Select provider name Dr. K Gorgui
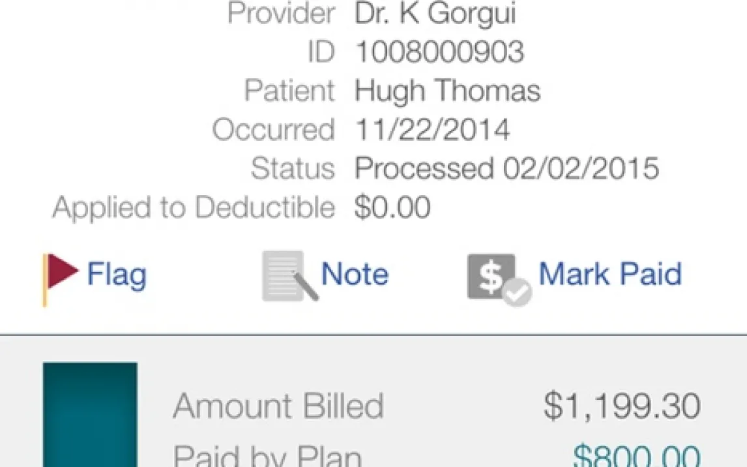The height and width of the screenshot is (467, 747). click(x=435, y=14)
